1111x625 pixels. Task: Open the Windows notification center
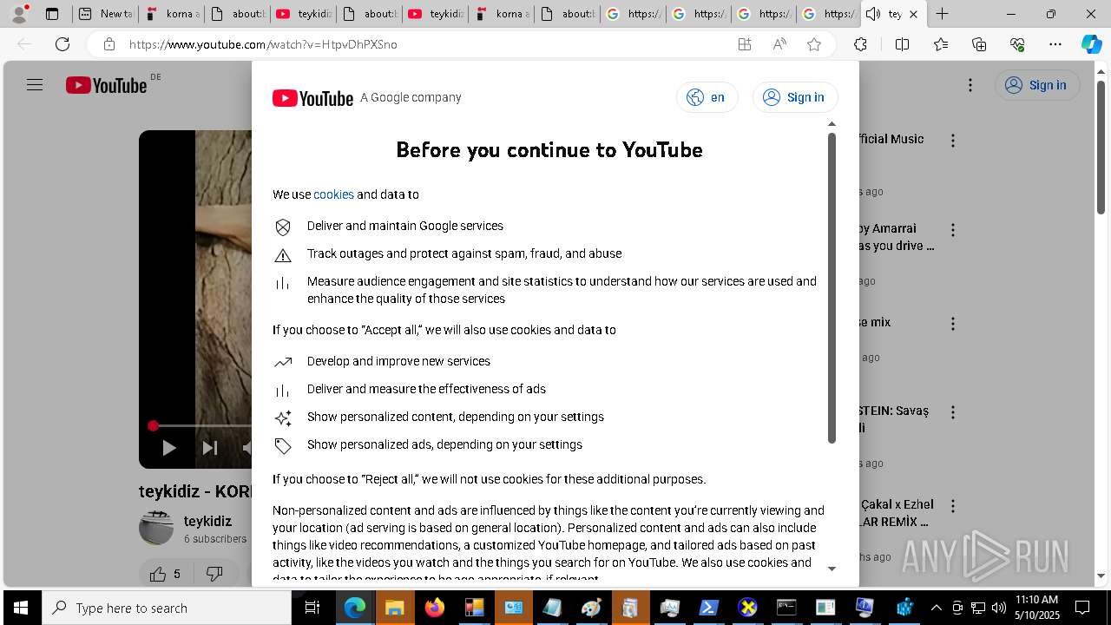[x=1083, y=608]
